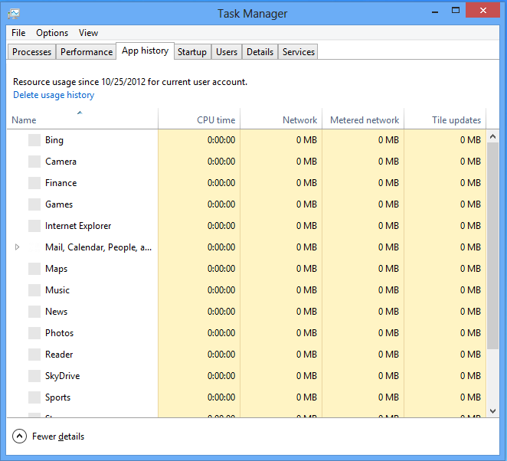
Task: Sort by the Network column header
Action: point(281,119)
